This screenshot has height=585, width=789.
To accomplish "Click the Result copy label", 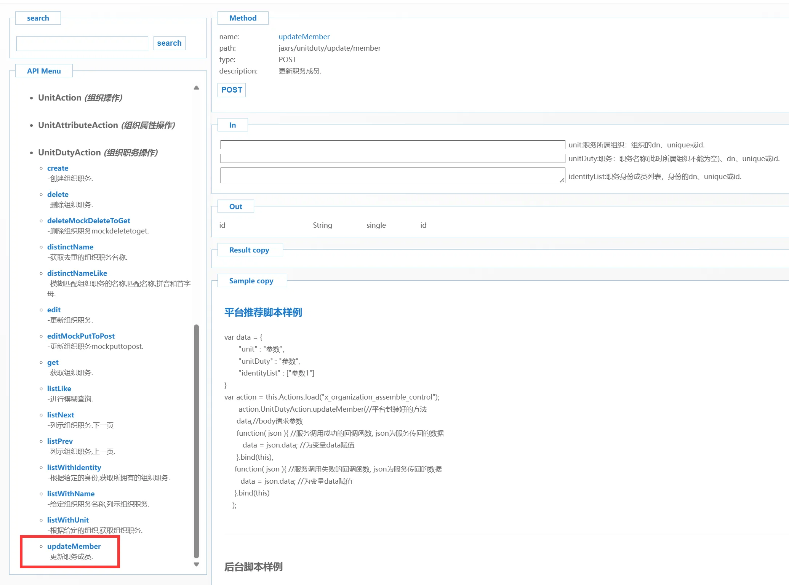I will coord(249,250).
